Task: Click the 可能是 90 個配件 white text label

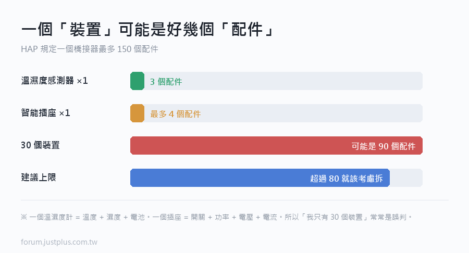Action: point(384,146)
